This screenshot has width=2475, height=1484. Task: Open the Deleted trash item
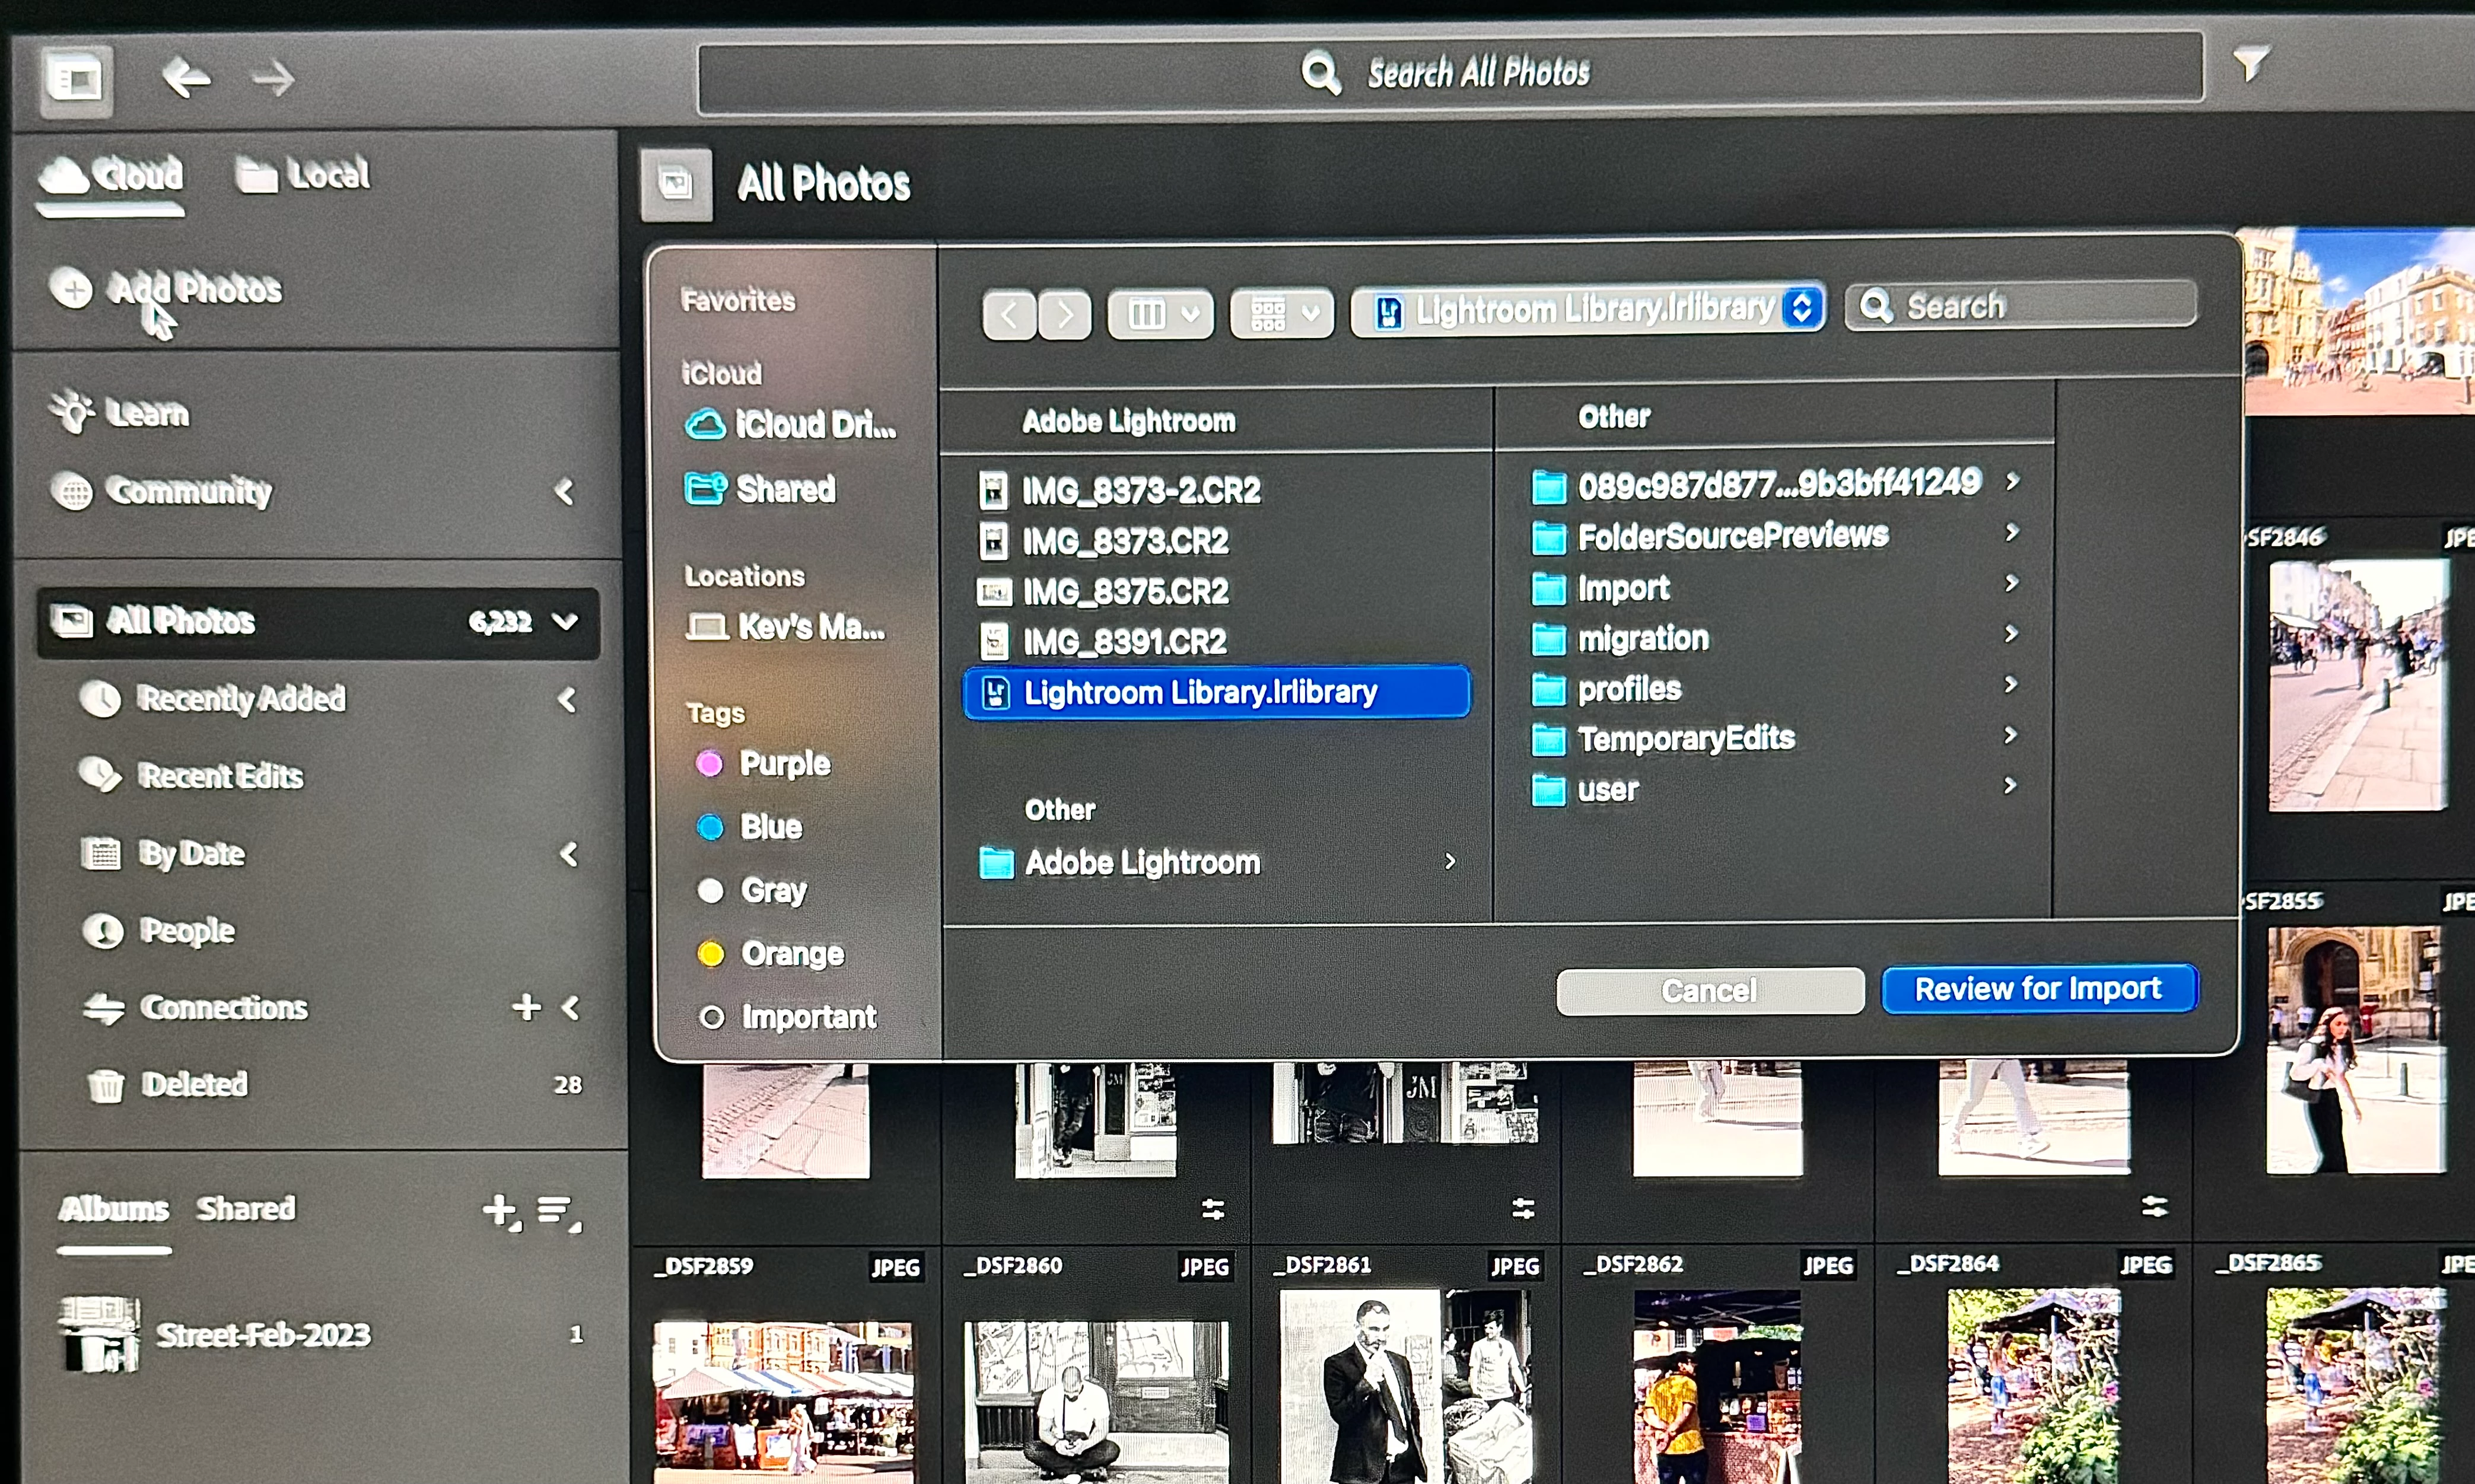click(x=194, y=1084)
